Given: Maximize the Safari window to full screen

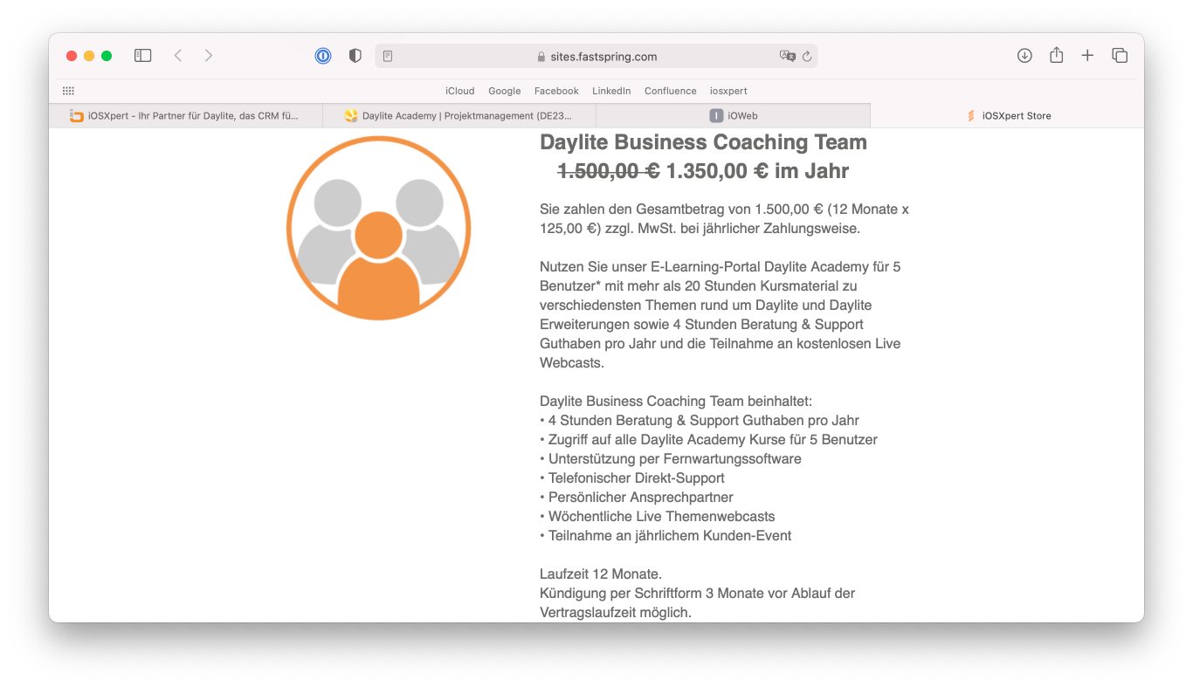Looking at the screenshot, I should pyautogui.click(x=107, y=56).
